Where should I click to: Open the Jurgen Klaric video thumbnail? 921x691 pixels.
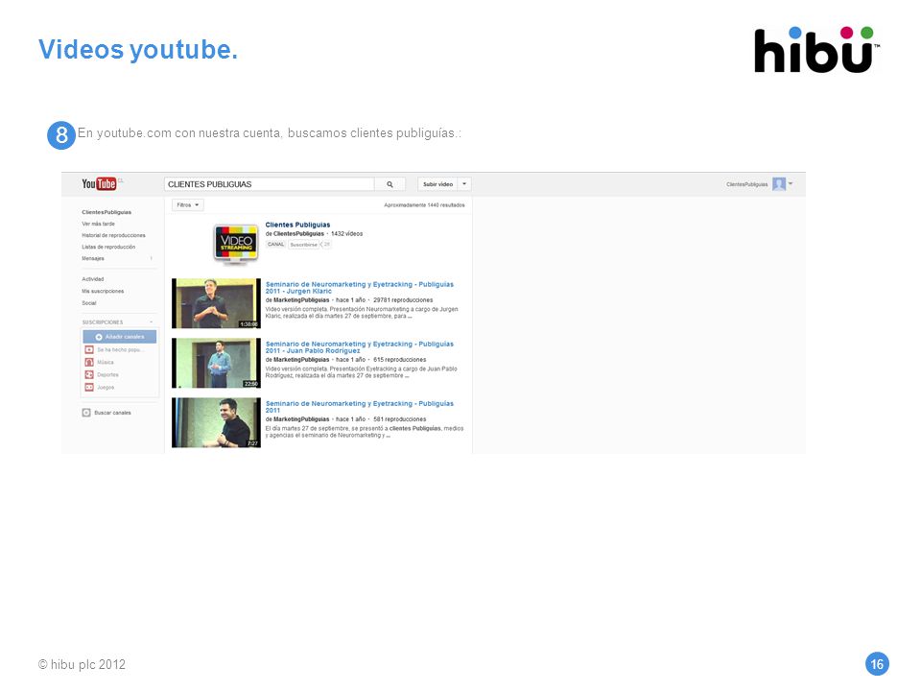point(216,303)
